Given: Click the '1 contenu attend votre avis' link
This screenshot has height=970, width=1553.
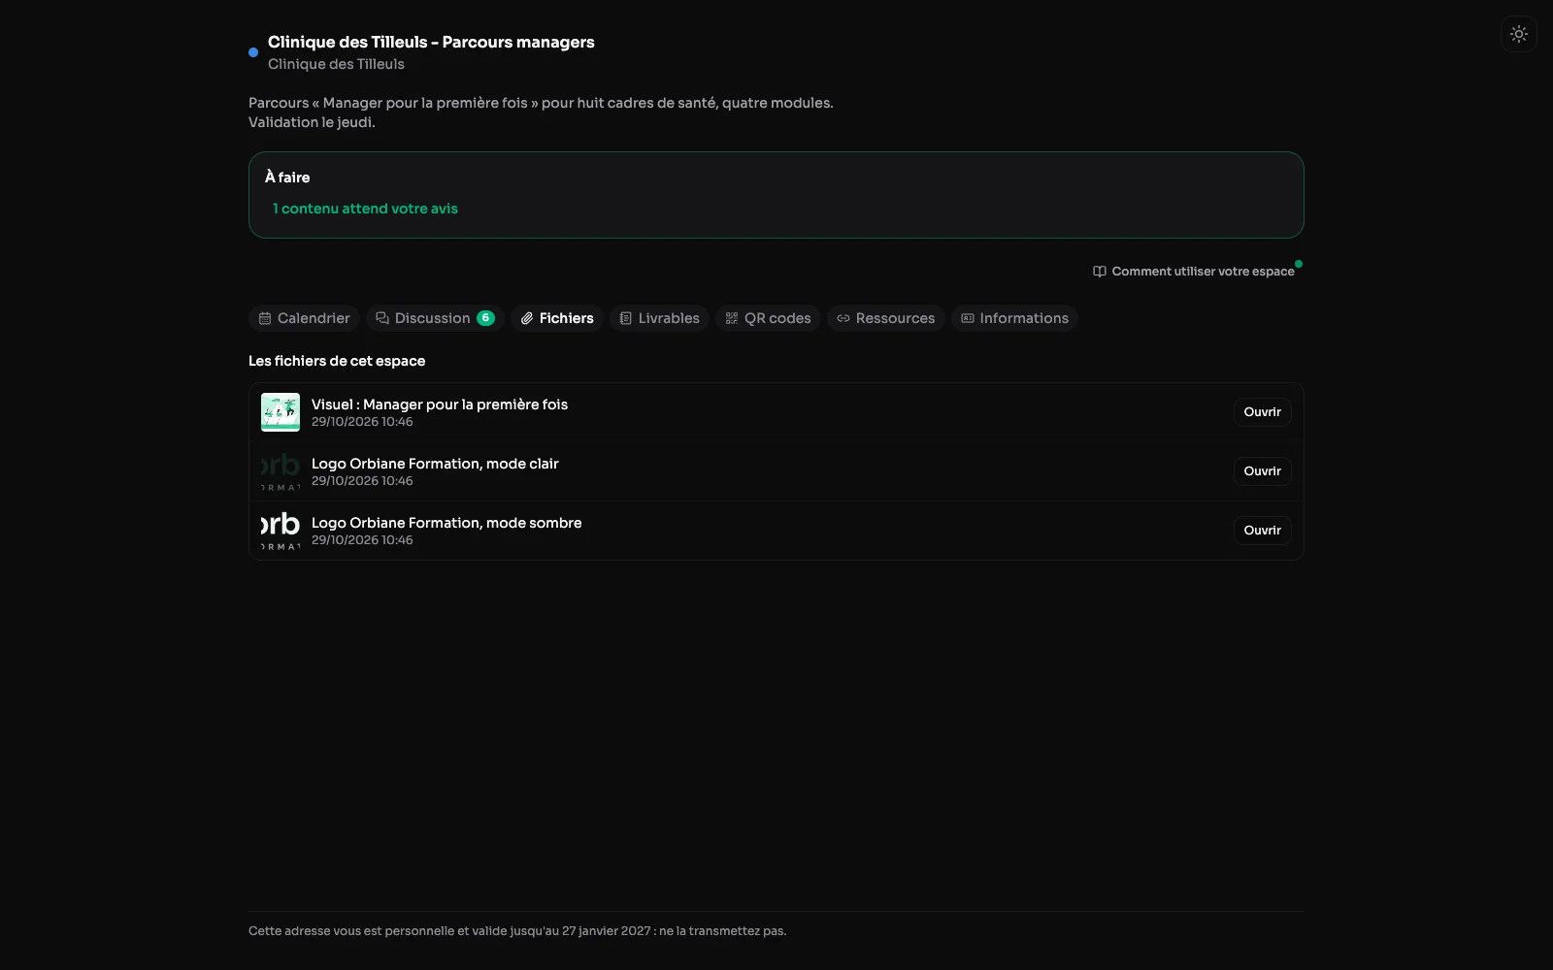Looking at the screenshot, I should coord(365,209).
